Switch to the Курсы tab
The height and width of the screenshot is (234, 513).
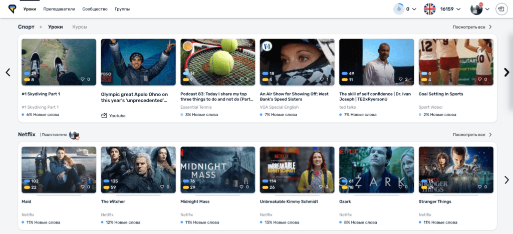point(79,27)
